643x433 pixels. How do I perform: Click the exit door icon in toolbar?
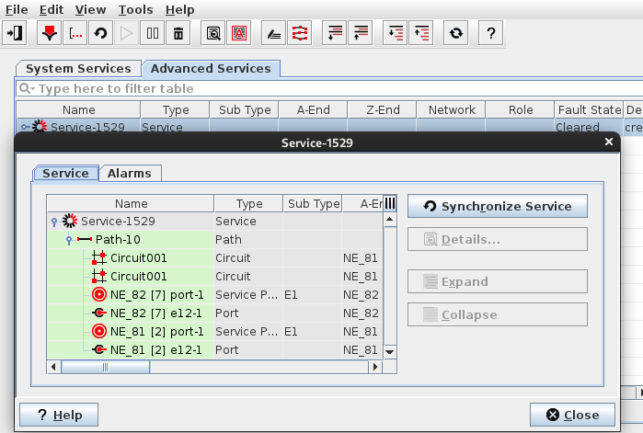pos(15,33)
